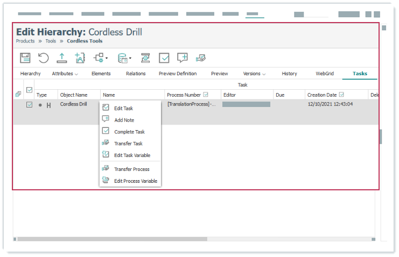Click the Products breadcrumb link
The image size is (399, 257).
click(x=25, y=41)
